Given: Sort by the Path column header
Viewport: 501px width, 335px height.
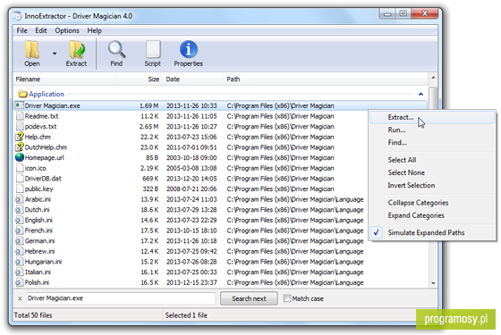Looking at the screenshot, I should [x=326, y=80].
